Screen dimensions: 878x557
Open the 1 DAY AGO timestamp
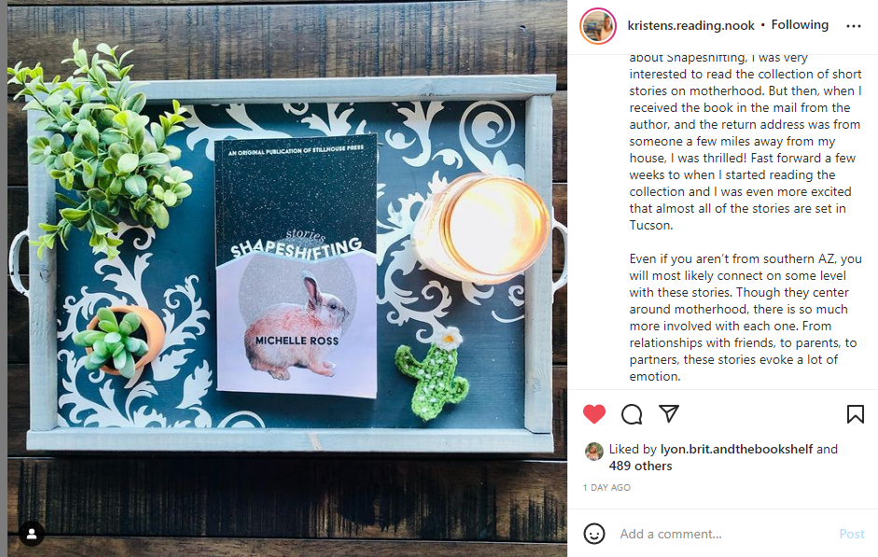[x=606, y=488]
